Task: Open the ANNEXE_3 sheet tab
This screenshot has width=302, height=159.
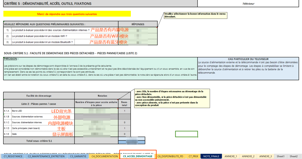Action: pyautogui.click(x=265, y=156)
